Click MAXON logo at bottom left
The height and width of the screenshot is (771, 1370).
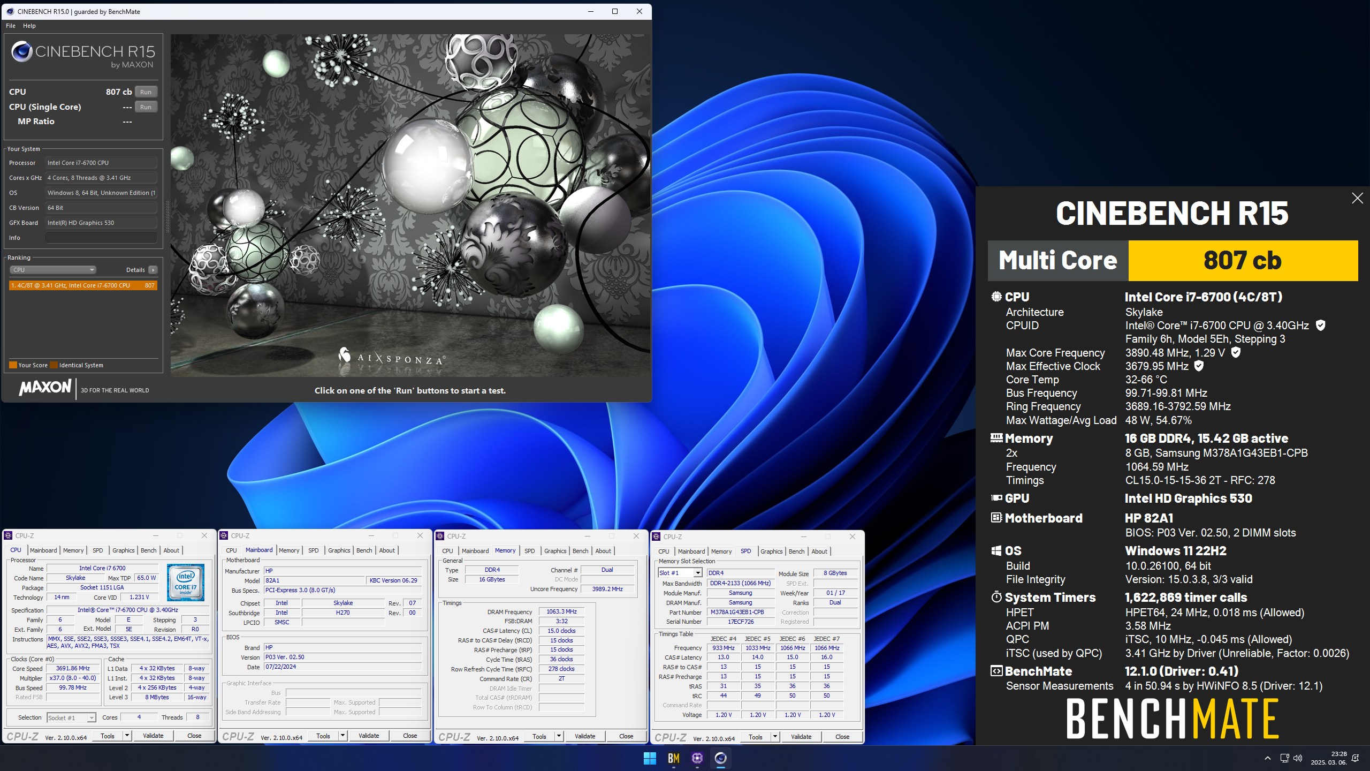click(45, 388)
